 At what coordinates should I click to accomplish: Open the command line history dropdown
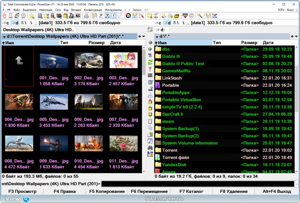pos(296,184)
